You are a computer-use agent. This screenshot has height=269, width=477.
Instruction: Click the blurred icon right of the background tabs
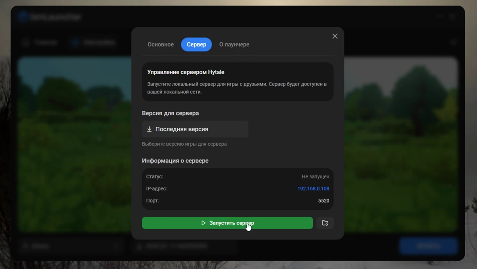pos(453,43)
